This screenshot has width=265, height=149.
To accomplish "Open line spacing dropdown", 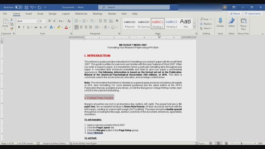I will click(98, 27).
